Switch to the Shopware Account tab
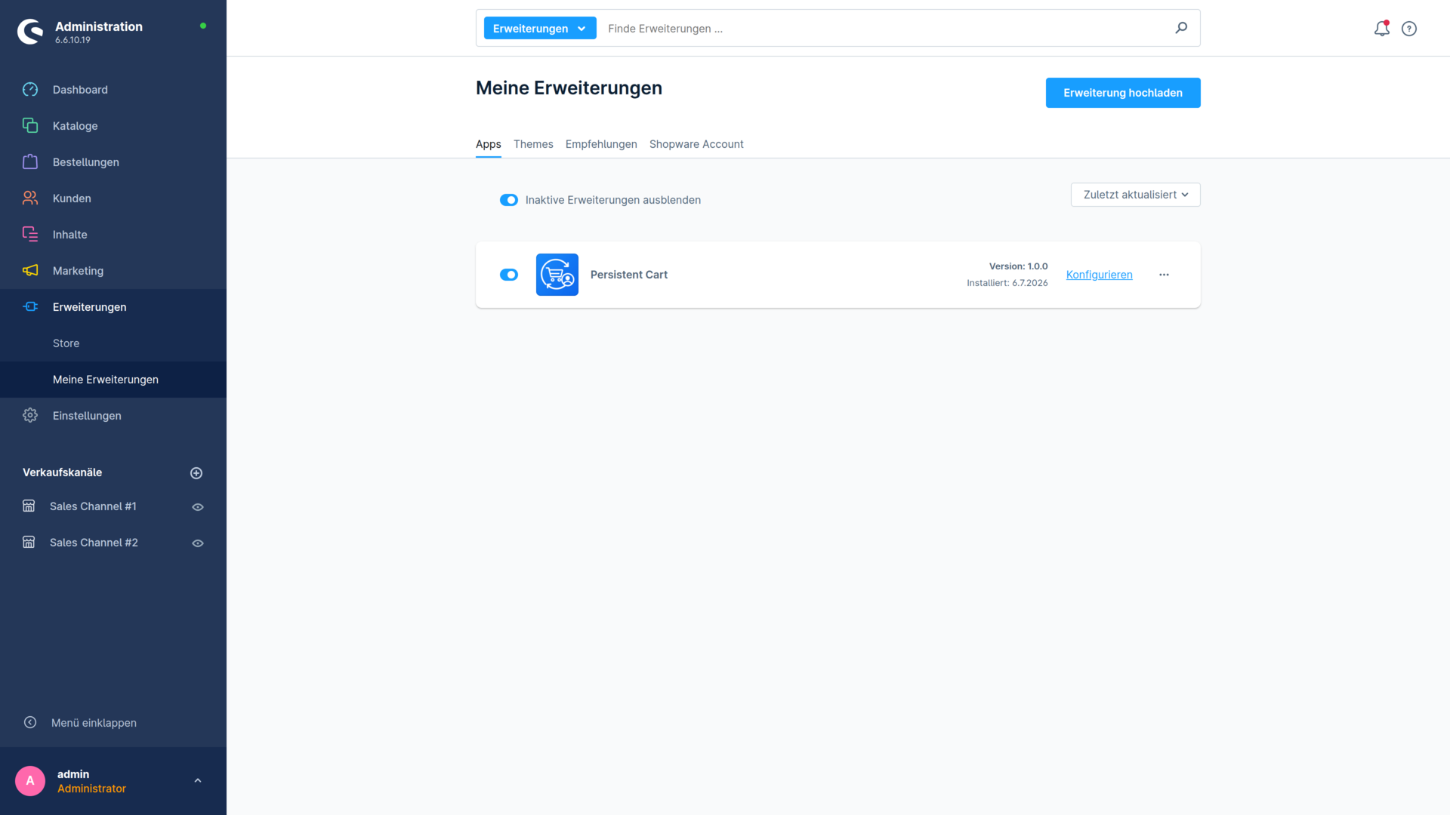The image size is (1450, 815). click(696, 144)
